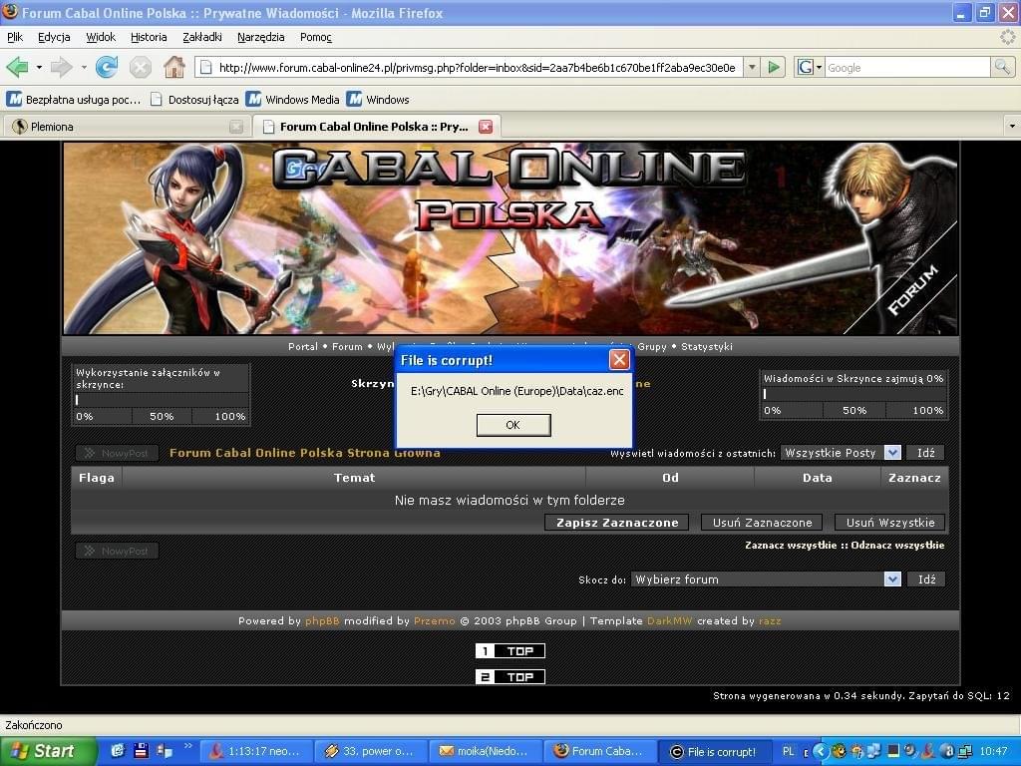This screenshot has height=766, width=1021.
Task: Click 'Zapisz Zaznaczone' button
Action: 616,523
